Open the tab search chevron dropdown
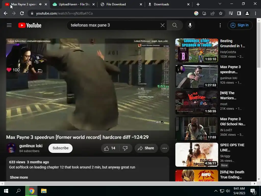261x196 pixels. (x=220, y=4)
